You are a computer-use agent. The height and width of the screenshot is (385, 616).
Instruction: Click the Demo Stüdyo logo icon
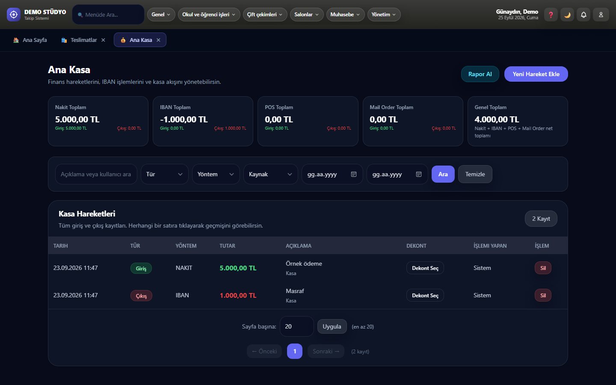click(14, 15)
